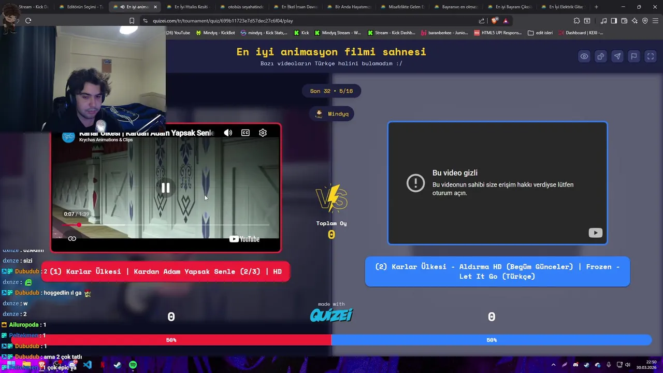Open Visual Studio Code from taskbar
Viewport: 663px width, 373px height.
pyautogui.click(x=87, y=365)
